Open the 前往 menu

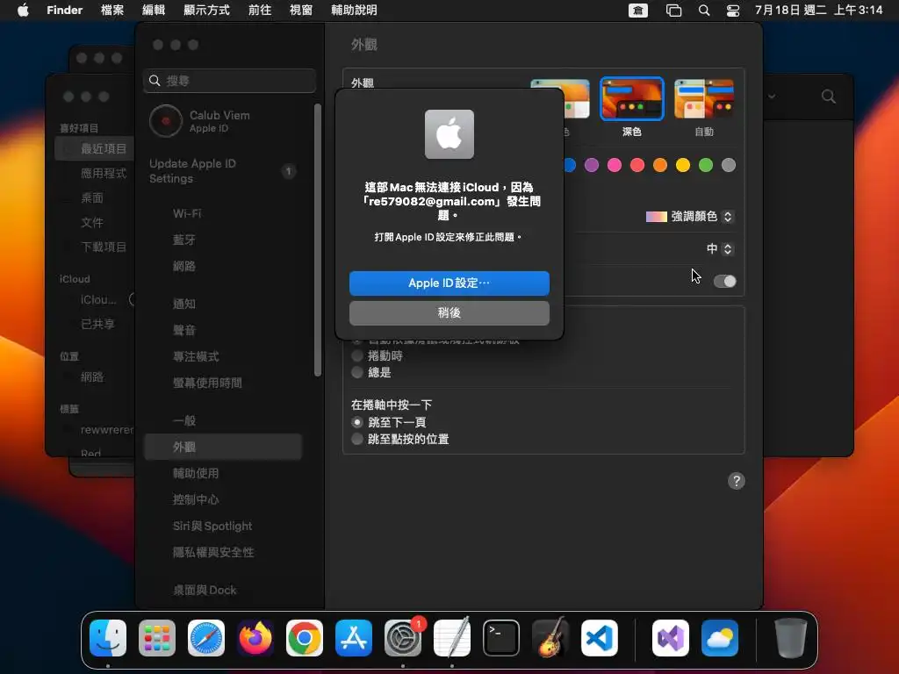tap(260, 11)
